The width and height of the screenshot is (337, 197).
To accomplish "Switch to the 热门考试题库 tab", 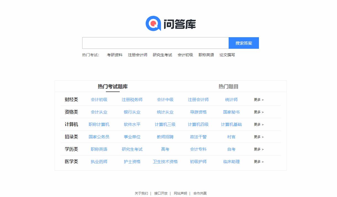I will pyautogui.click(x=112, y=86).
